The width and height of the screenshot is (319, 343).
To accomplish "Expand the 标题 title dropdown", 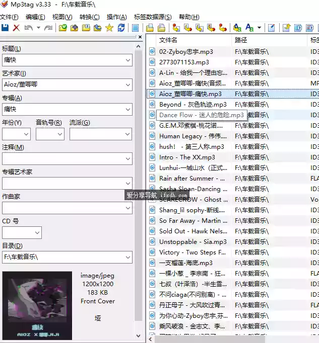I will [x=128, y=60].
